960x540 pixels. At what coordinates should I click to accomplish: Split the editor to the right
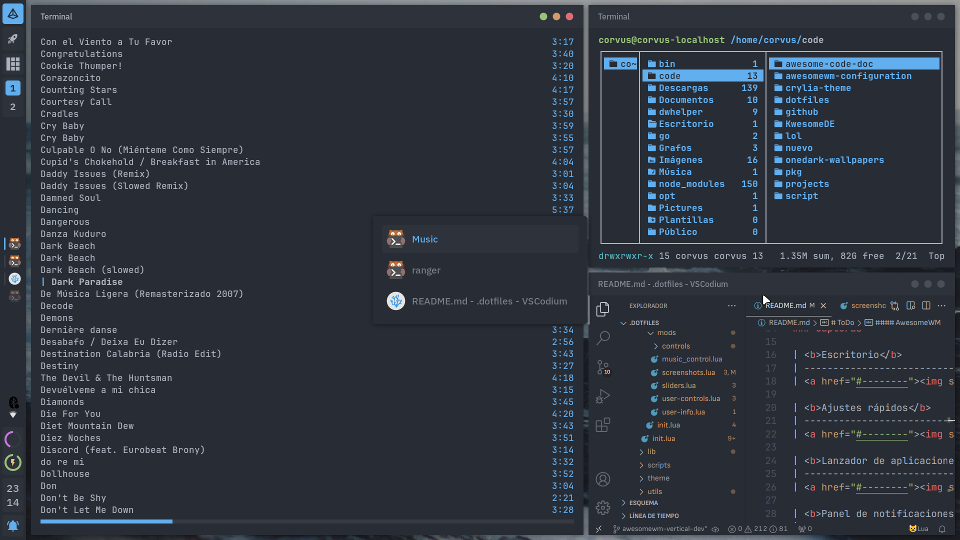pyautogui.click(x=926, y=305)
